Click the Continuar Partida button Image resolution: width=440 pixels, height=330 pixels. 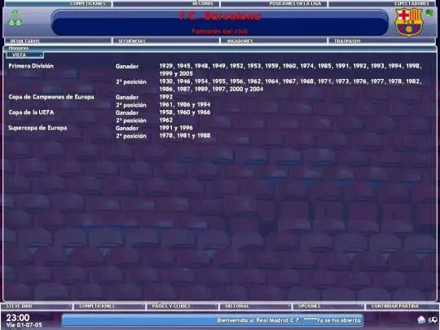(402, 306)
